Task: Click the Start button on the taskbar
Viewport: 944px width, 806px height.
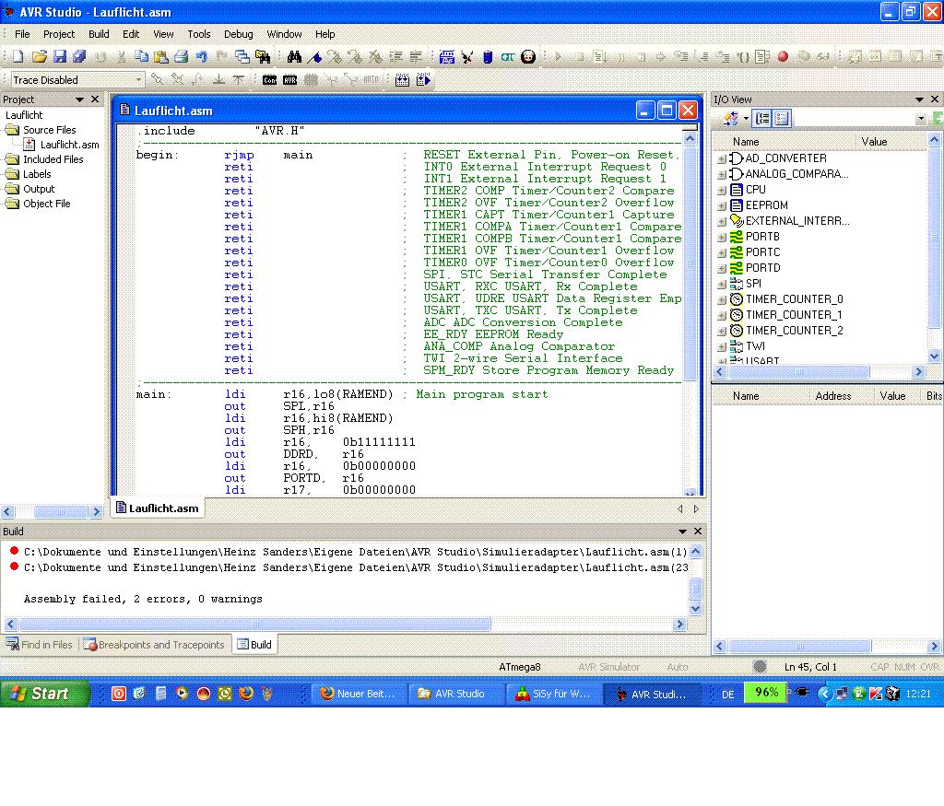Action: (45, 694)
